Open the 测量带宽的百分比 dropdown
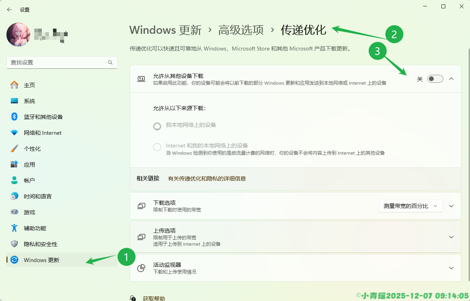Screen dimensions: 470x301 411,206
